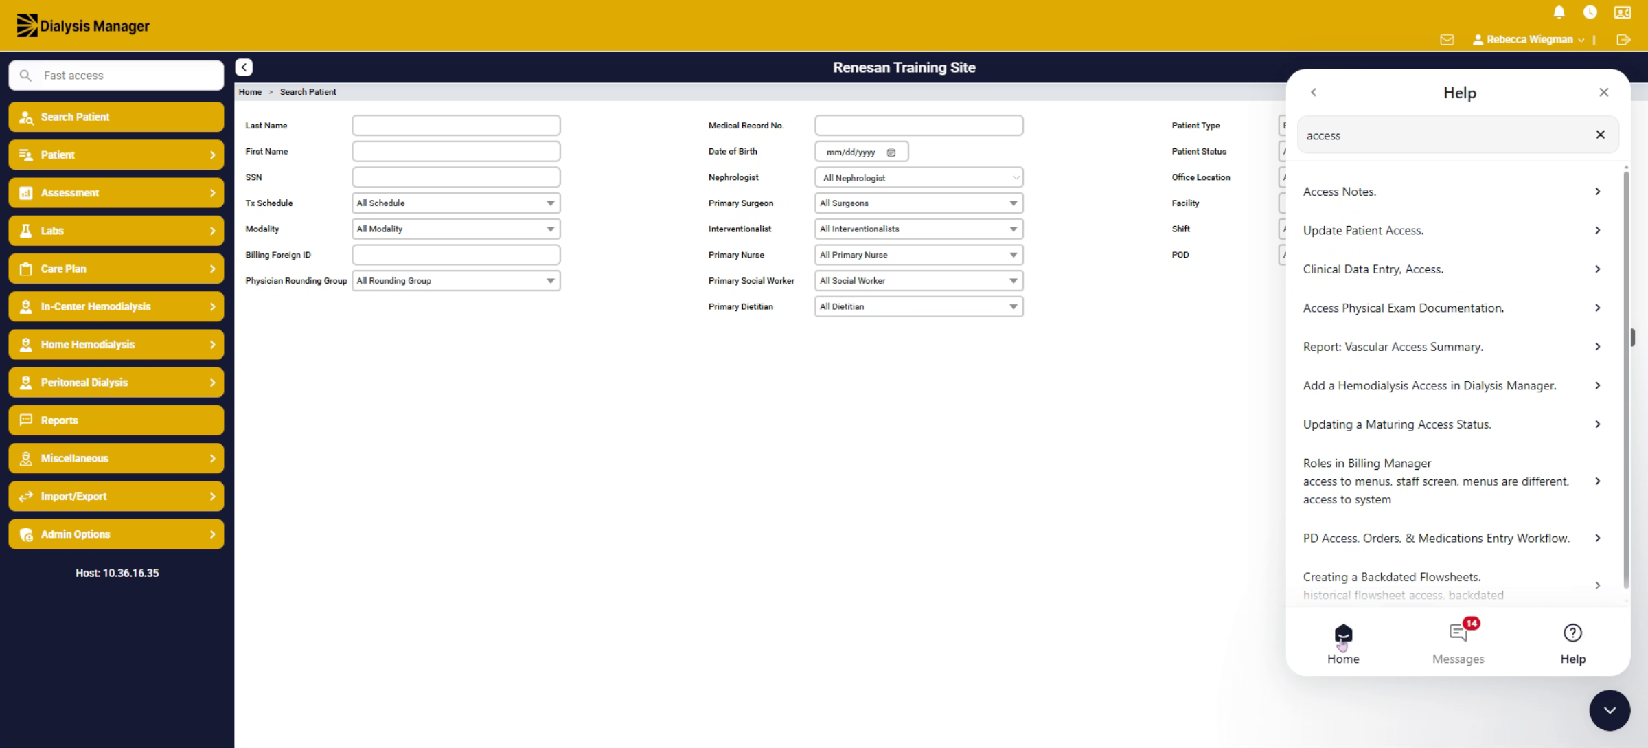Open Home tab in help widget
The width and height of the screenshot is (1648, 748).
click(1343, 644)
